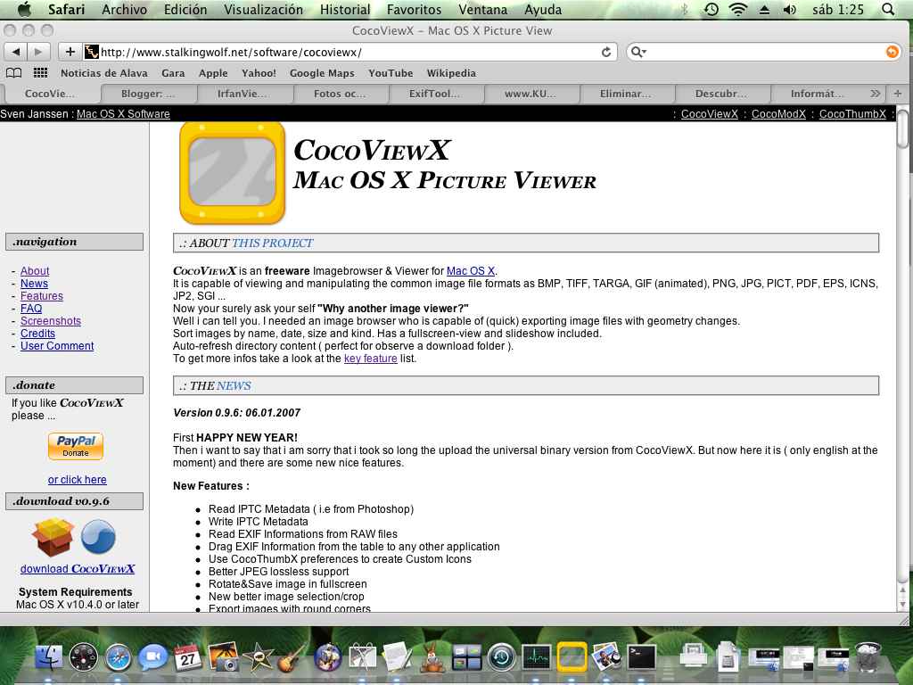Click the URL address field
Image resolution: width=913 pixels, height=685 pixels.
click(x=350, y=52)
